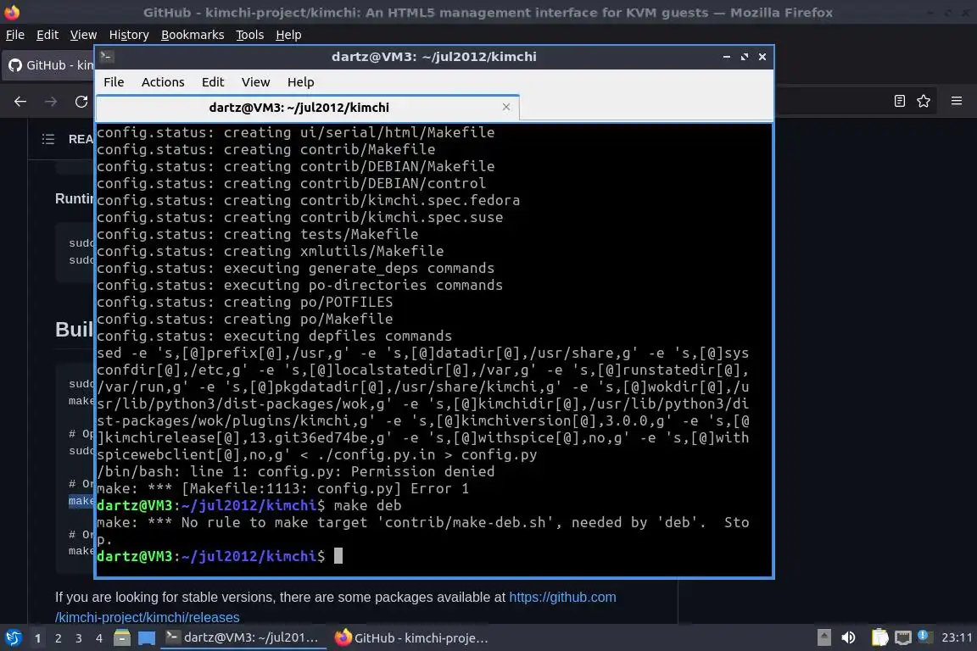The width and height of the screenshot is (977, 651).
Task: Open the volume control in the system tray
Action: point(848,637)
